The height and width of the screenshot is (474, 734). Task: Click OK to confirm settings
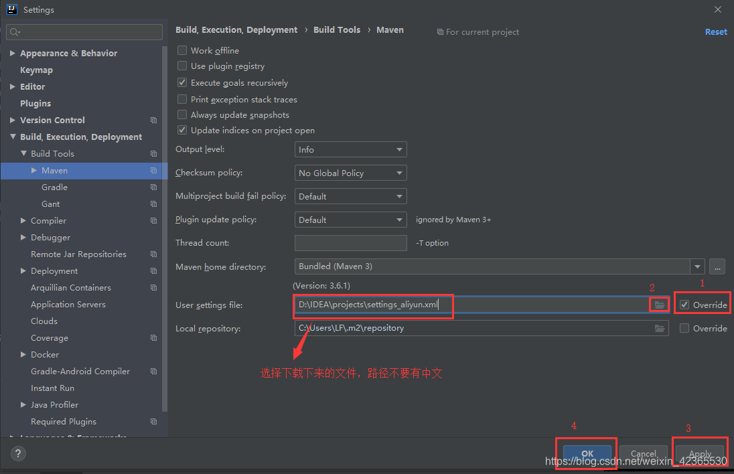(587, 453)
